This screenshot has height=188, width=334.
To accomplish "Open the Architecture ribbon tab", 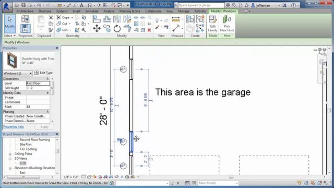I will [25, 11].
